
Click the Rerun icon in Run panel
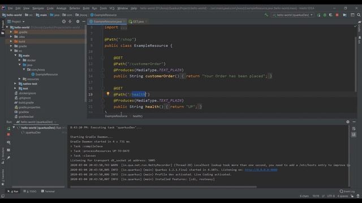point(8,129)
